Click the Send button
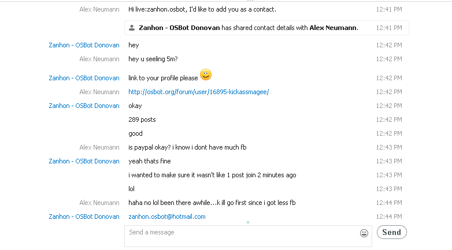 [x=392, y=232]
